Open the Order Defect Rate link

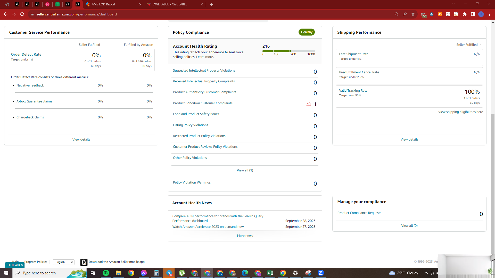pos(26,54)
